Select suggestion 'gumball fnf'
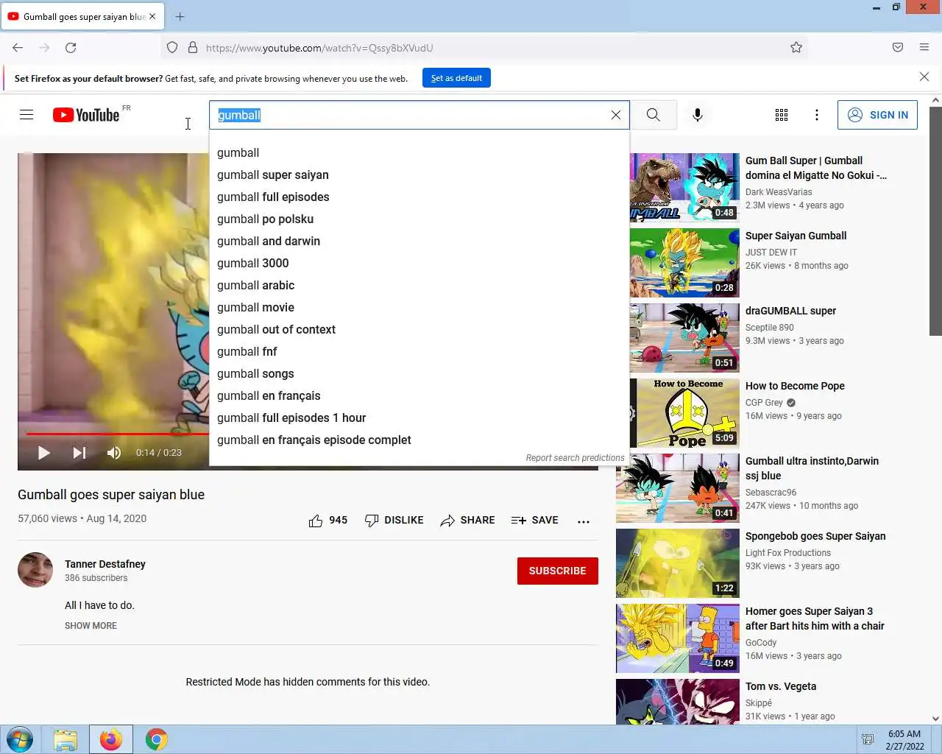This screenshot has width=942, height=754. coord(419,352)
